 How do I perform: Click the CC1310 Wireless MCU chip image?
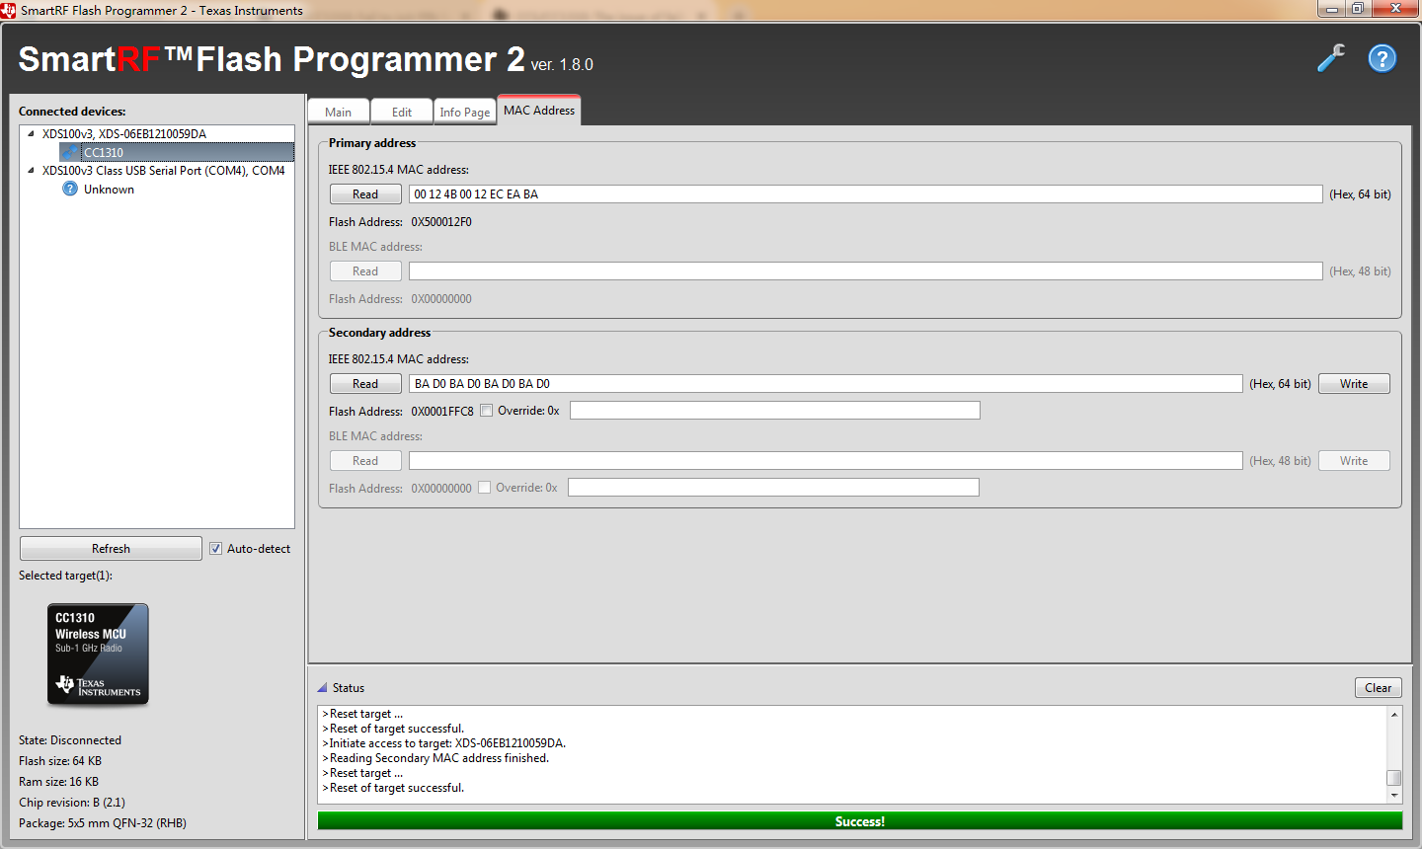coord(98,654)
